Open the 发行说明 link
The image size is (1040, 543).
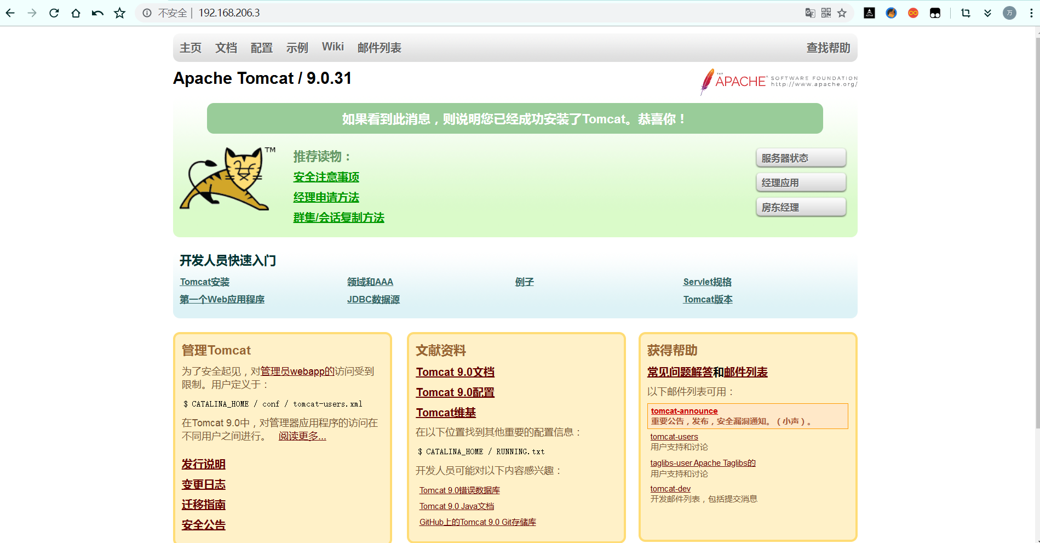204,464
